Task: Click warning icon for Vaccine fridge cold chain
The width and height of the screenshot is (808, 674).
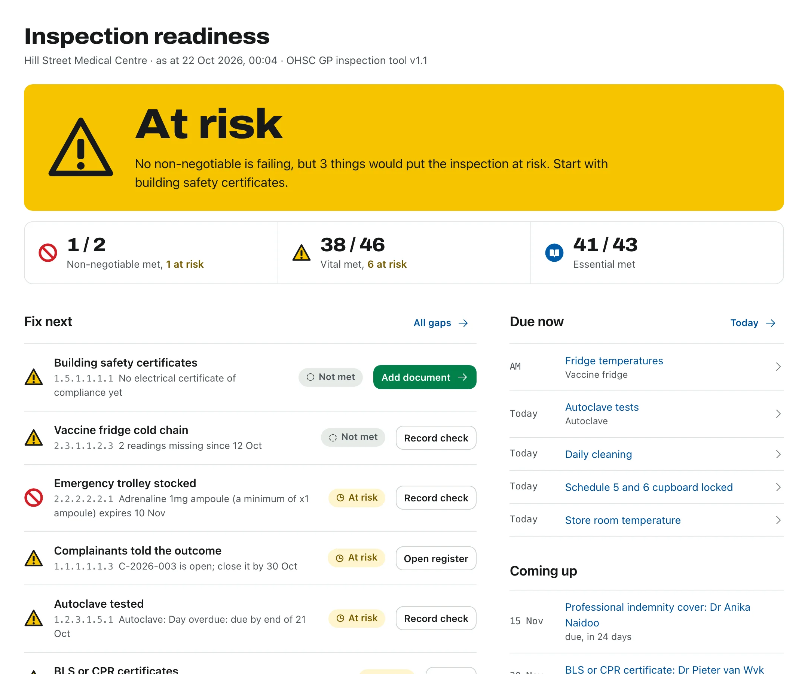Action: 34,437
